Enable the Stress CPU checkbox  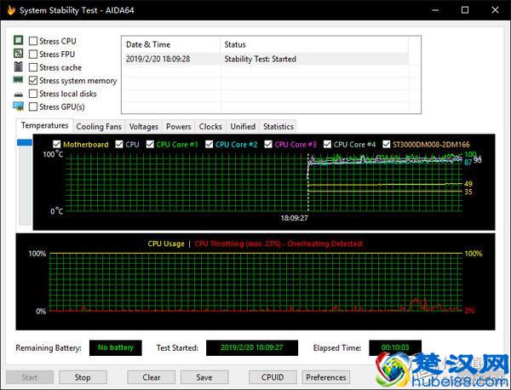coord(33,41)
